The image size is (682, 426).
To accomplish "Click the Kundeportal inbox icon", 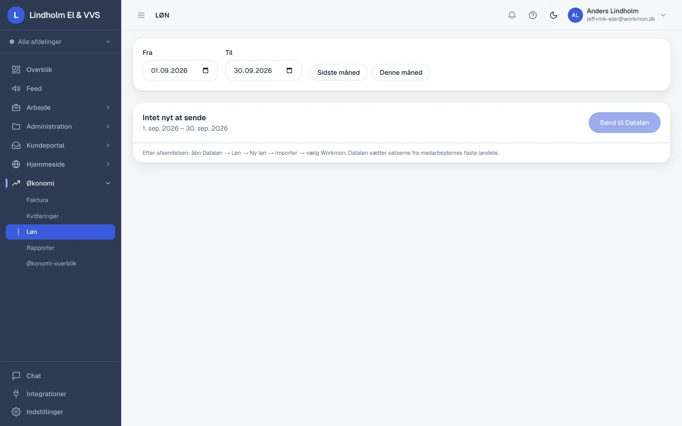I will 16,145.
